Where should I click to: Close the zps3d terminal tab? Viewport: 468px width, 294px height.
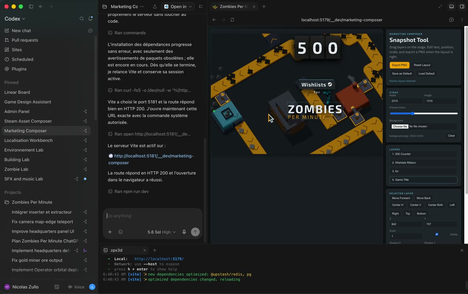[x=144, y=250]
